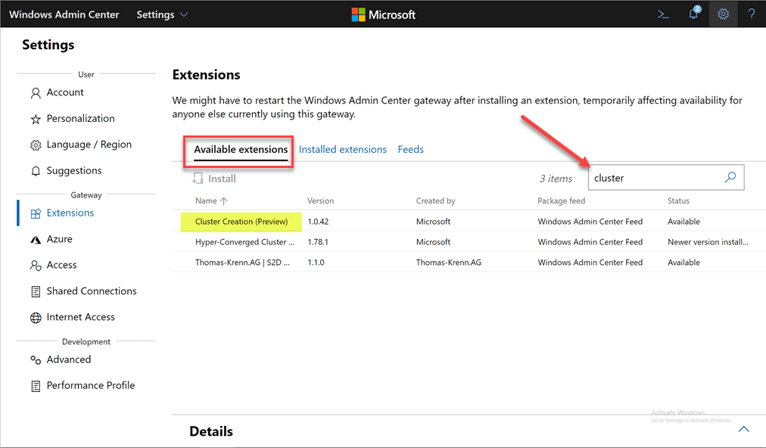Click the settings gear icon
The width and height of the screenshot is (766, 448).
[723, 14]
